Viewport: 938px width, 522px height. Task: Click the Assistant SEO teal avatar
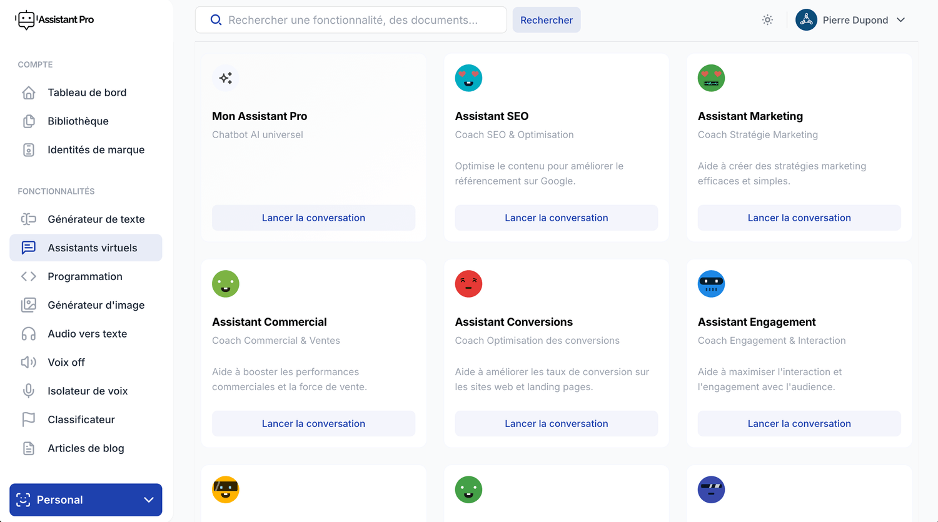coord(468,78)
